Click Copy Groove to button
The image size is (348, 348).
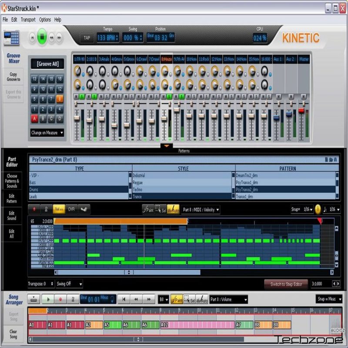[13, 77]
